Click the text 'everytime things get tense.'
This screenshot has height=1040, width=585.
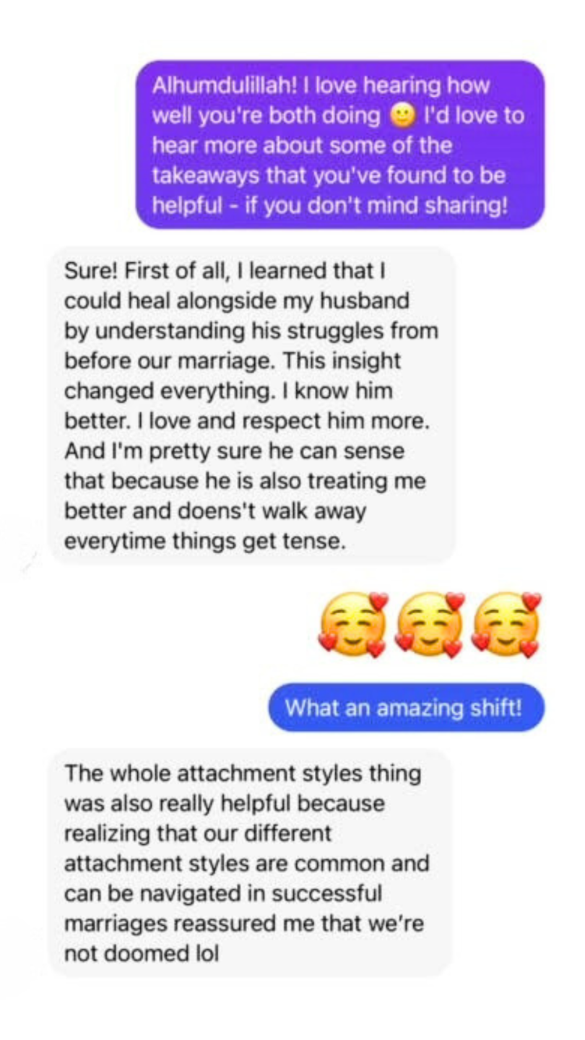pyautogui.click(x=203, y=542)
